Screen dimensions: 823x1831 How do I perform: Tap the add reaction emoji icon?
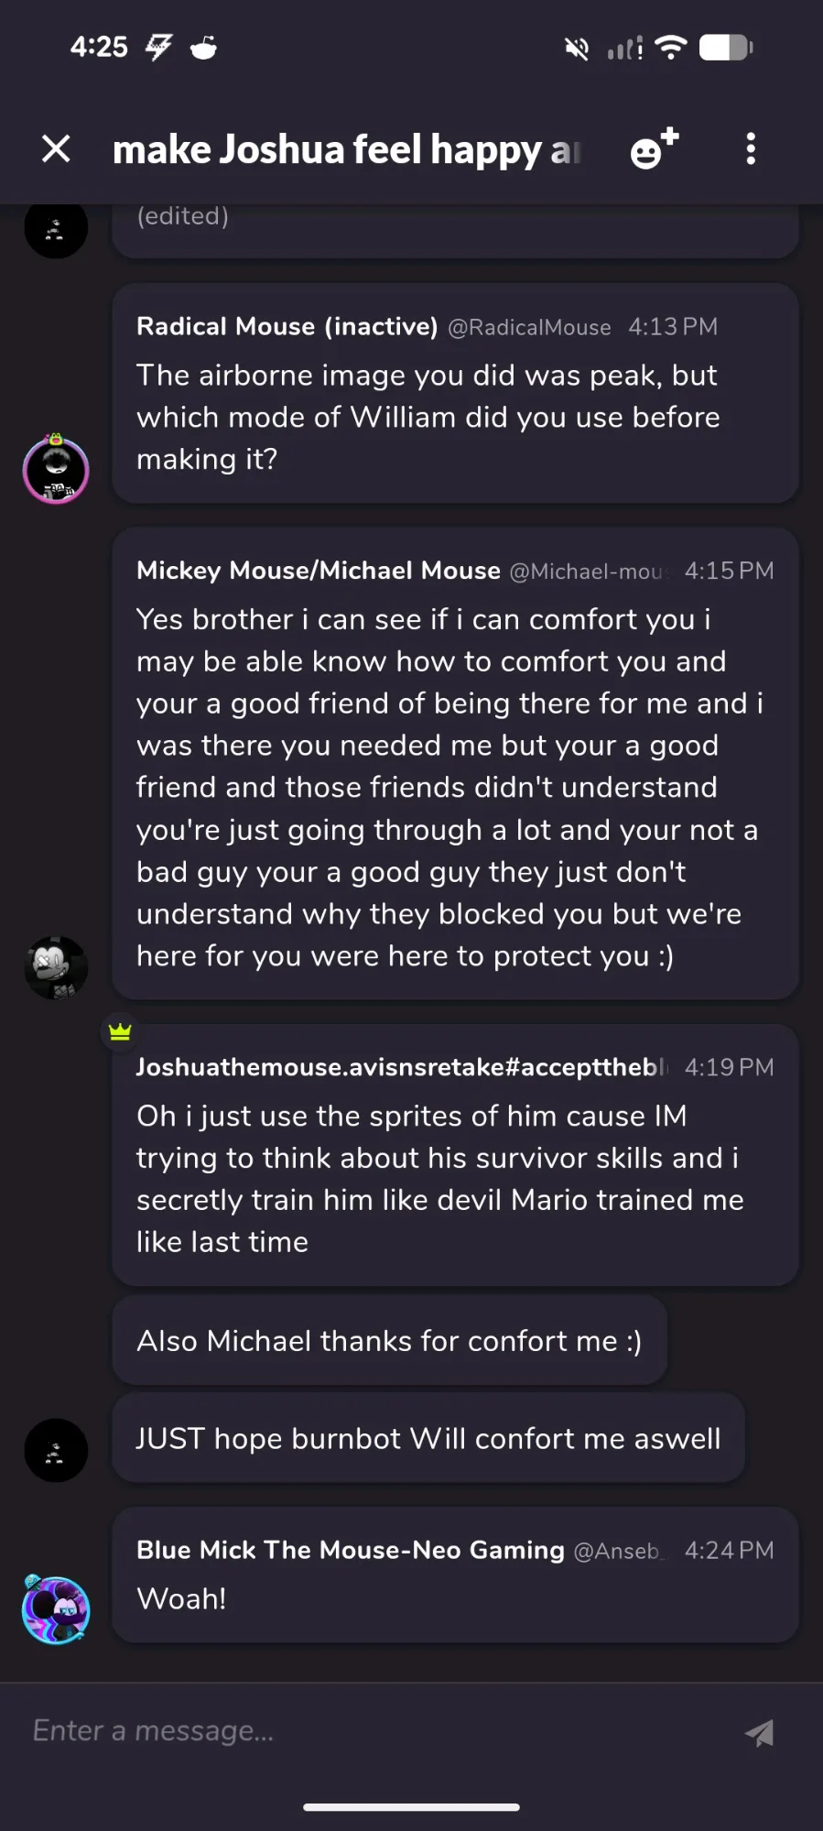[x=654, y=148]
